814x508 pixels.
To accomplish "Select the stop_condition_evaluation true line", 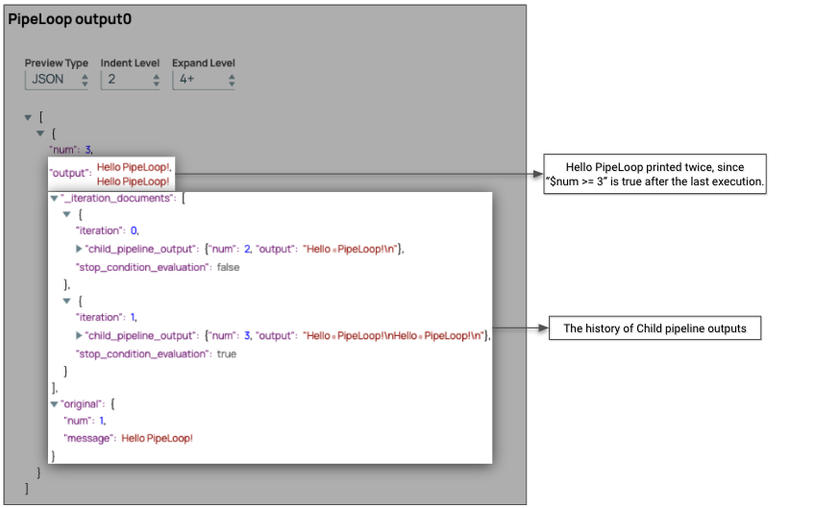I will pos(156,353).
